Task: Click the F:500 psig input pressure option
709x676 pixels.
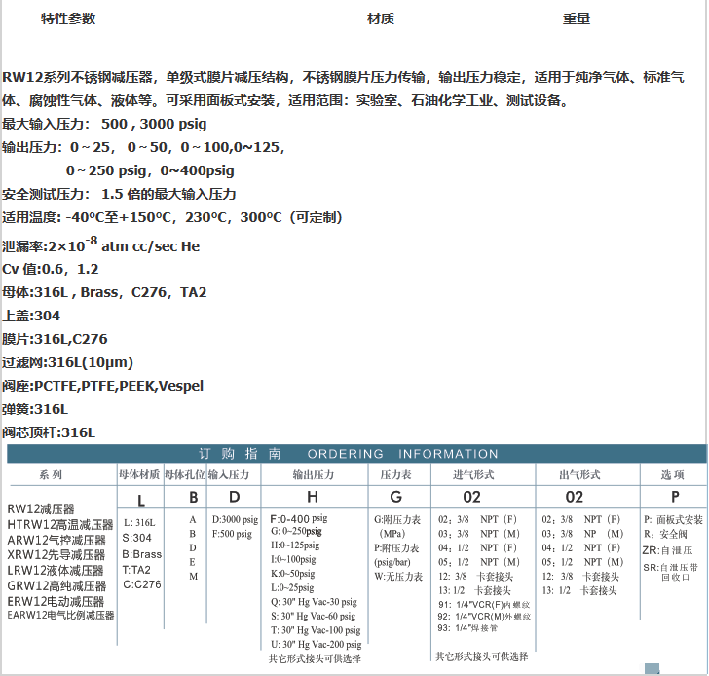Action: click(232, 534)
